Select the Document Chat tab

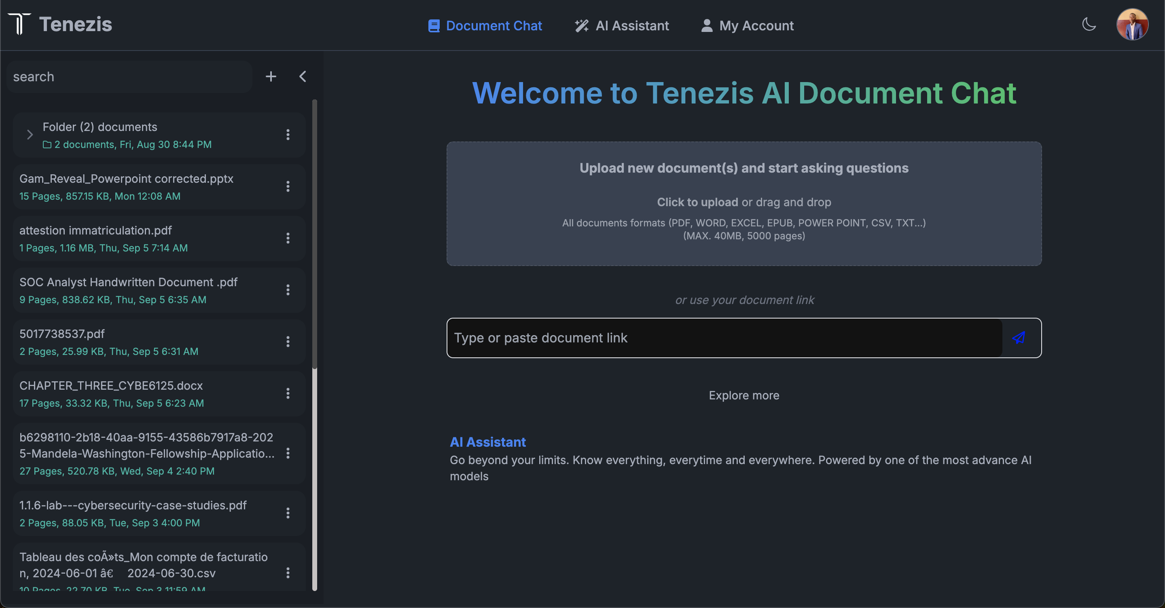pos(485,26)
